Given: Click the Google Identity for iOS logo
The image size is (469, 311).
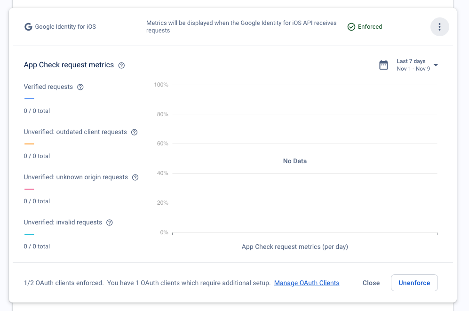Looking at the screenshot, I should [x=28, y=27].
